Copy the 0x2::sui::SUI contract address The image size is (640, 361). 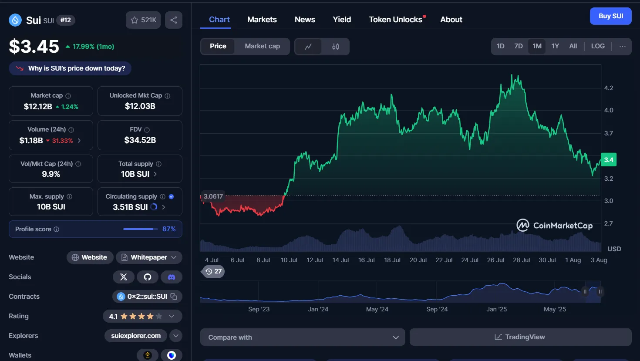[x=174, y=297]
